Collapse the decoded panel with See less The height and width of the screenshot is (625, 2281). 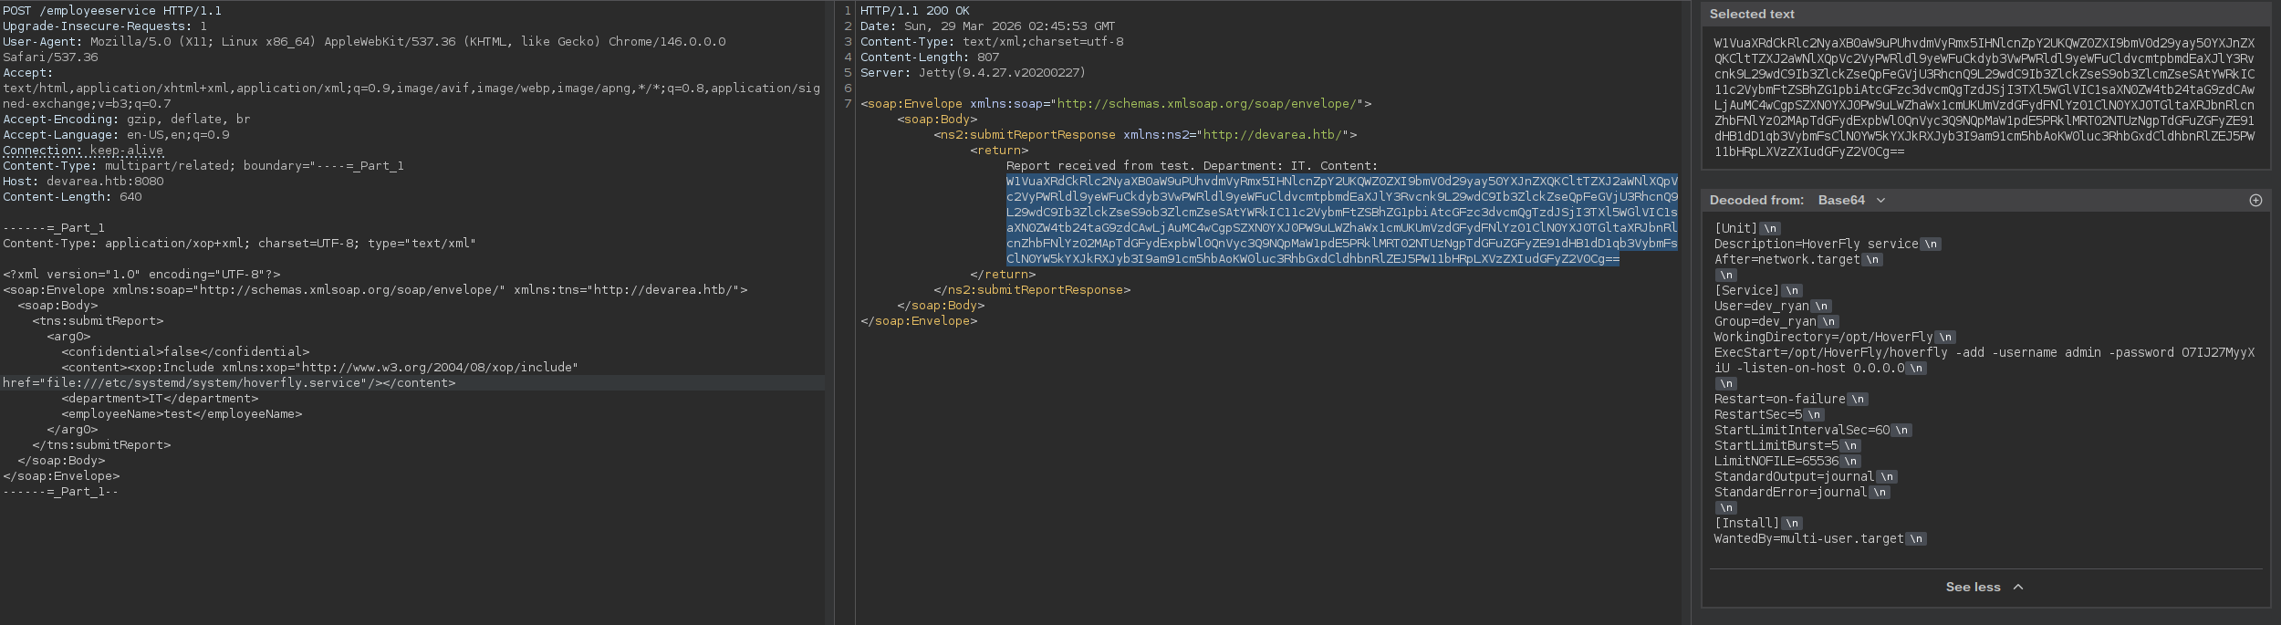point(1984,587)
